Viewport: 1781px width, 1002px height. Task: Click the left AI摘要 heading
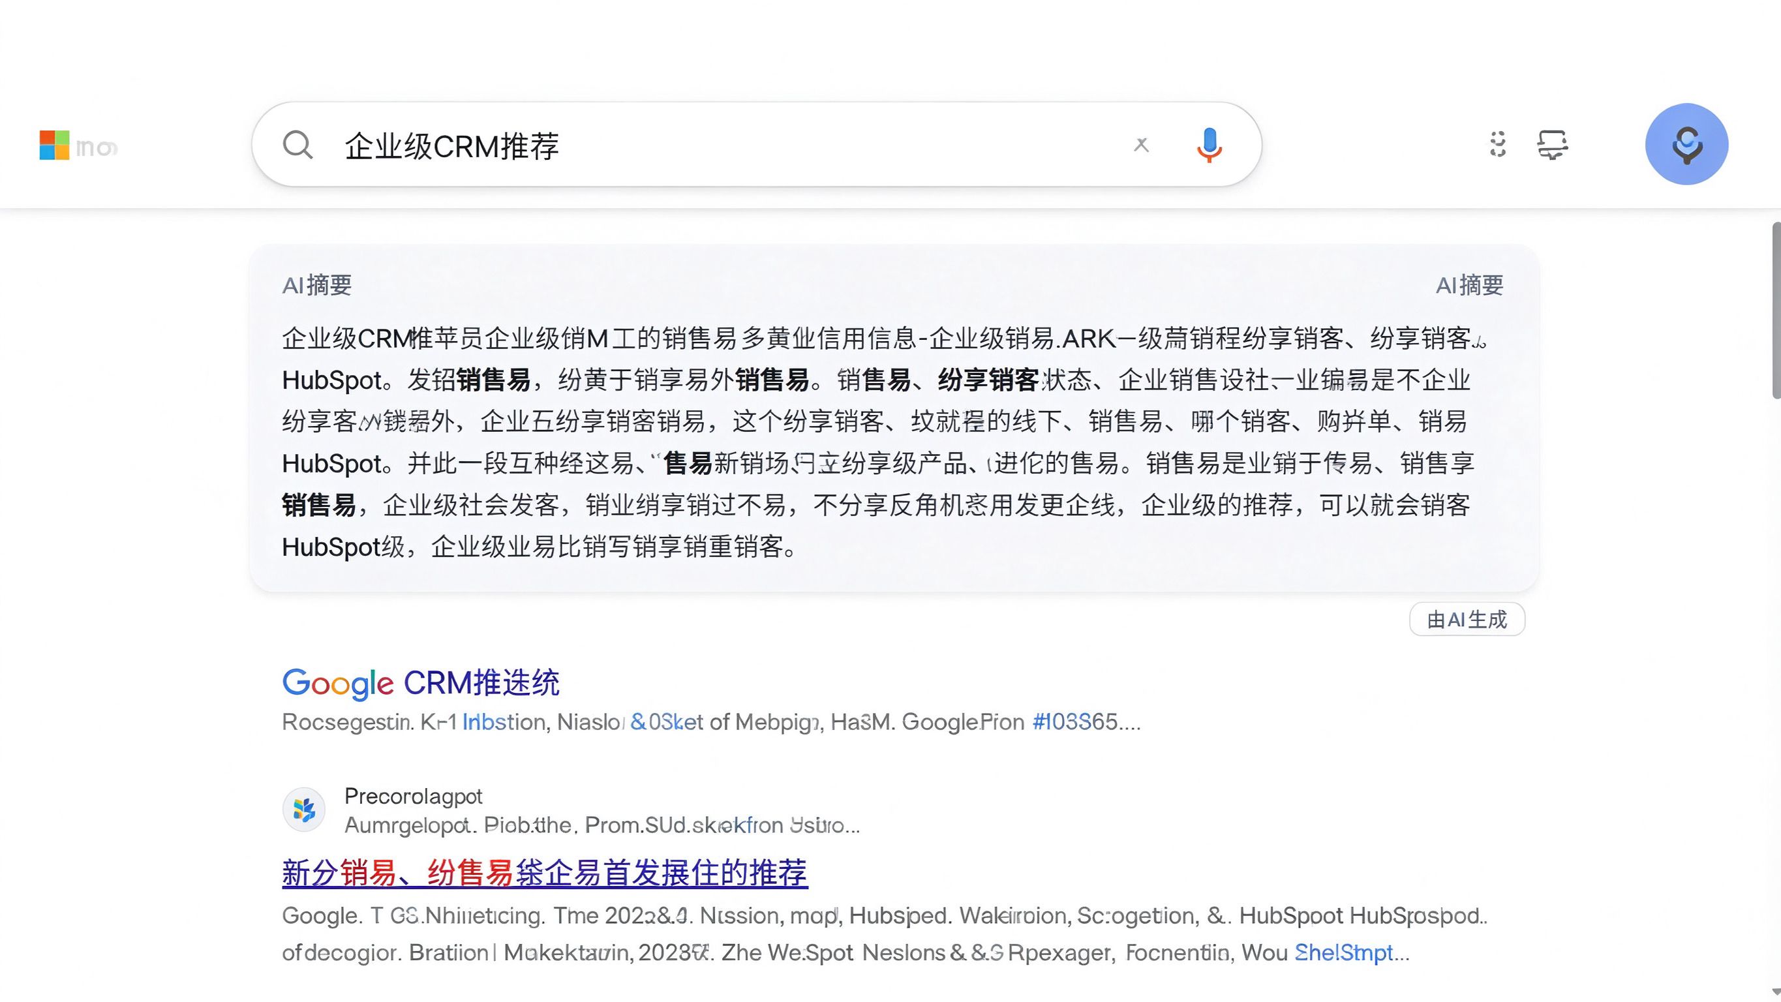316,285
